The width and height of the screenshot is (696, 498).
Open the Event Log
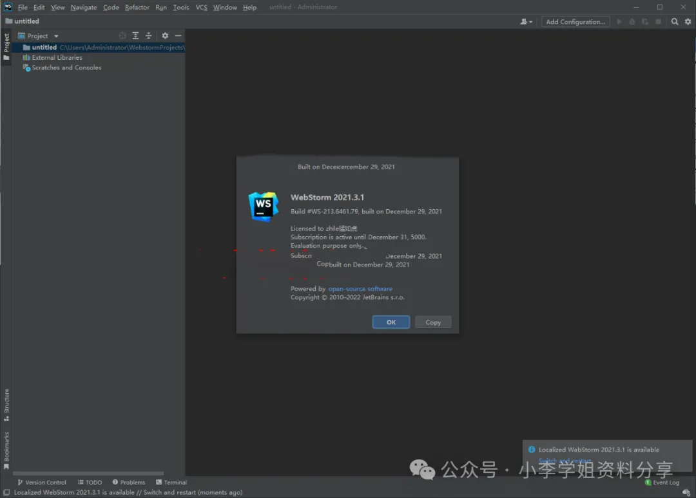(662, 482)
